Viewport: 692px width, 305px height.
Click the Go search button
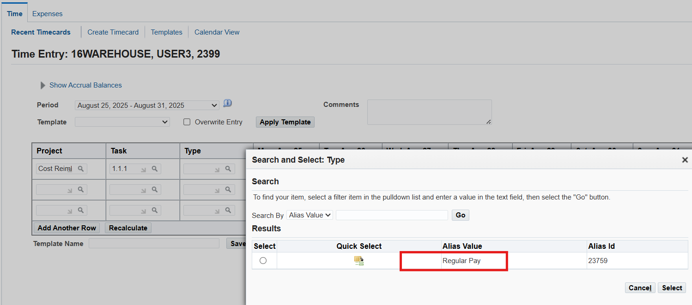pos(460,215)
